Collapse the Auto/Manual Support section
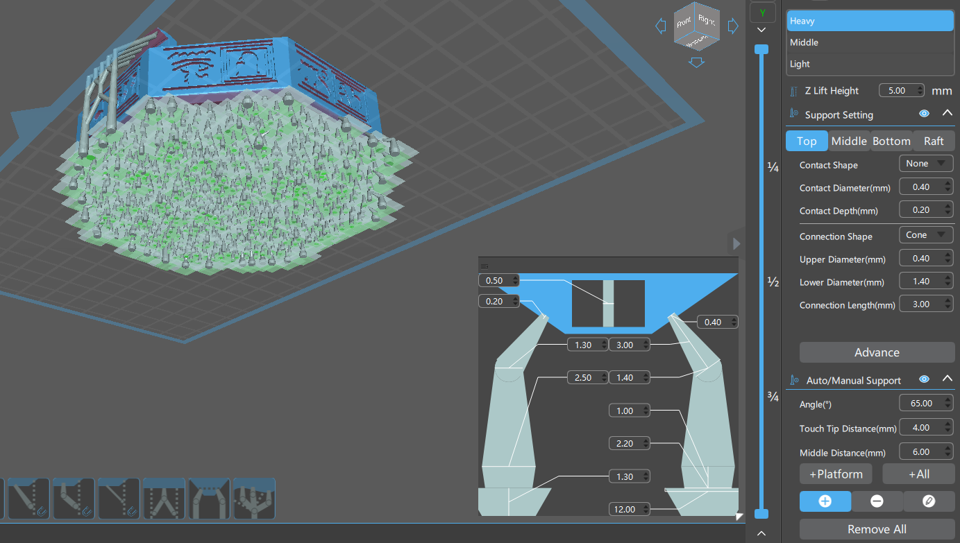Viewport: 960px width, 543px height. pos(947,379)
